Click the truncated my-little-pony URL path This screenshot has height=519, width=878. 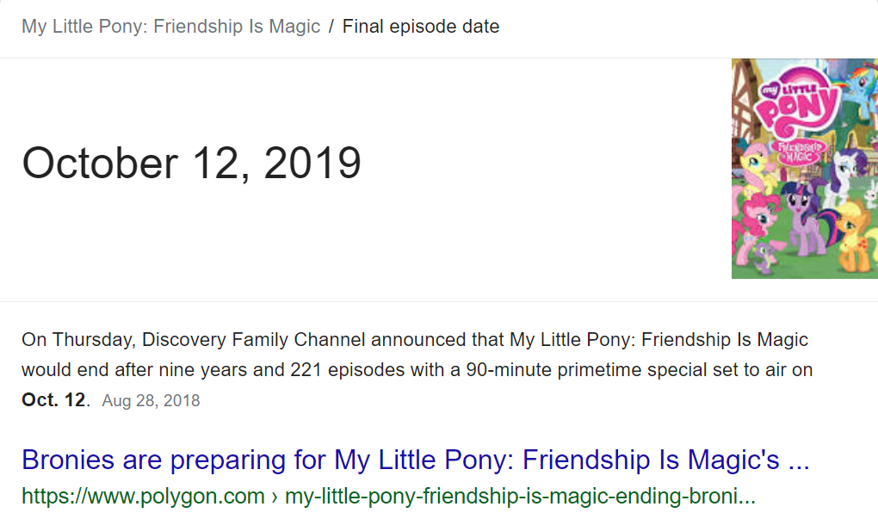(520, 497)
